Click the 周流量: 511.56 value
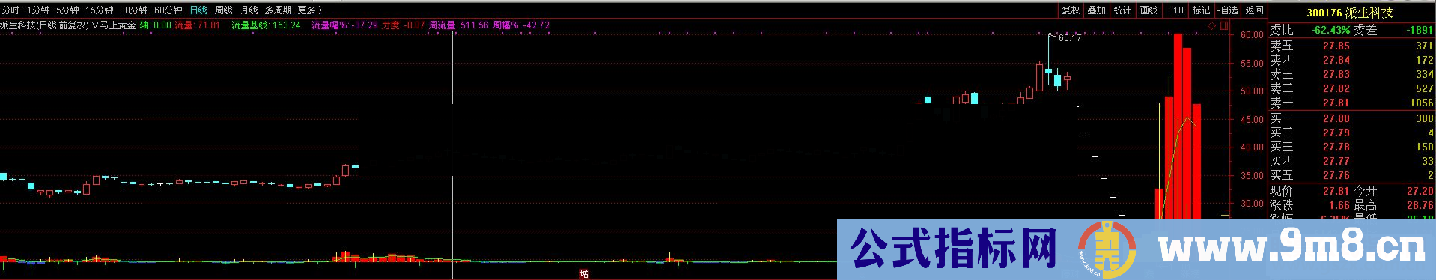Viewport: 1436px width, 280px height. [458, 25]
